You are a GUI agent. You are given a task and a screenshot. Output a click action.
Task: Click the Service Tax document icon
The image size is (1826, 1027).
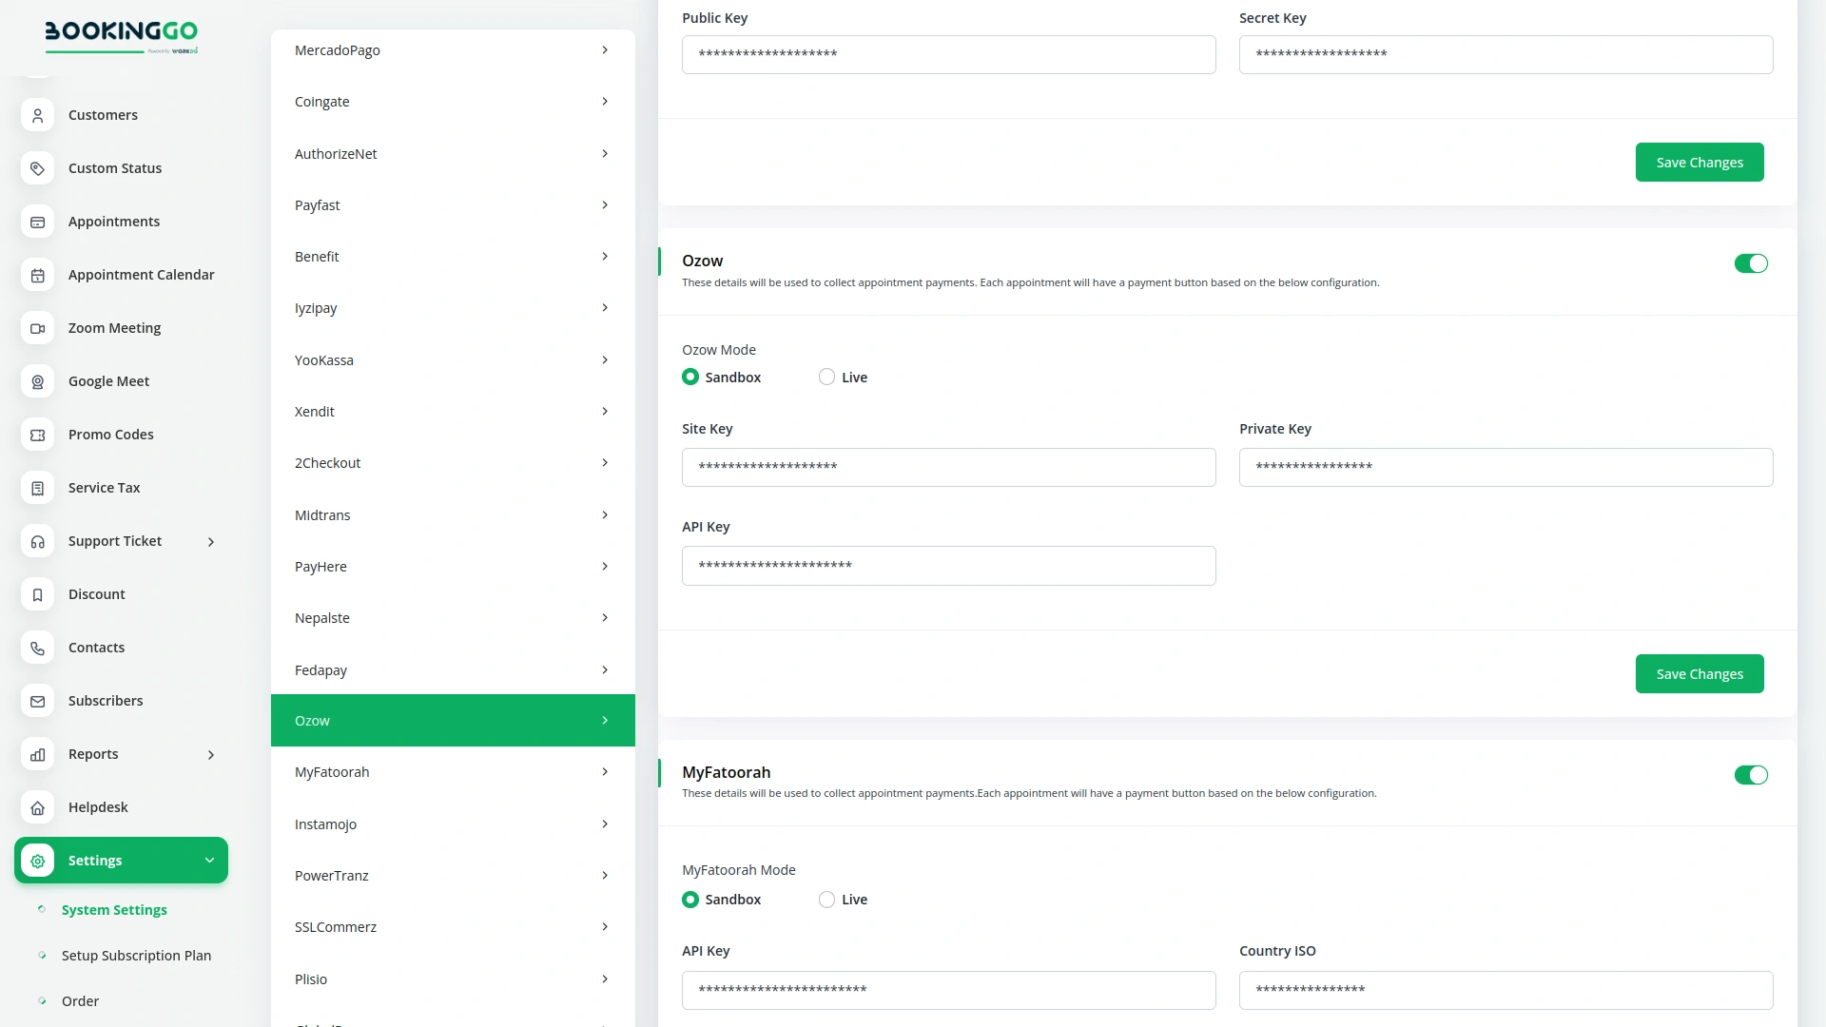pos(36,488)
